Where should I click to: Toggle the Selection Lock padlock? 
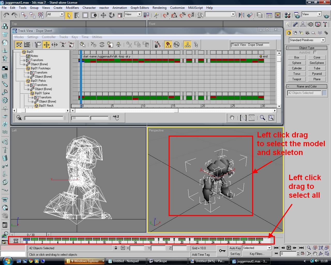coord(116,248)
